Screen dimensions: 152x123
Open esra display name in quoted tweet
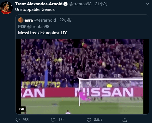coord(29,20)
